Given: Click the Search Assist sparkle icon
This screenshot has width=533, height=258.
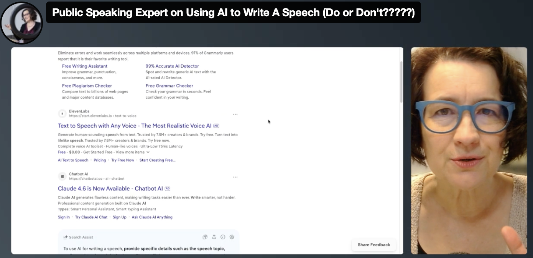Looking at the screenshot, I should click(66, 237).
